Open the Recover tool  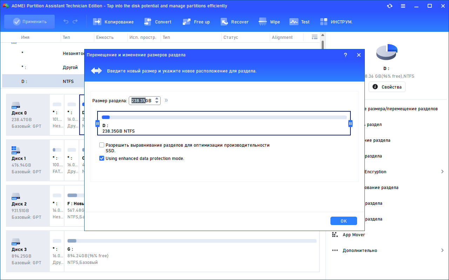(224, 22)
